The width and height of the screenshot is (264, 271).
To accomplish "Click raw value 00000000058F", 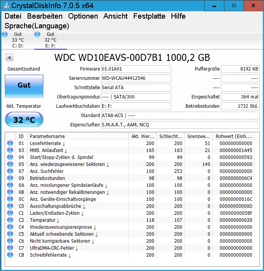I will tap(236, 213).
